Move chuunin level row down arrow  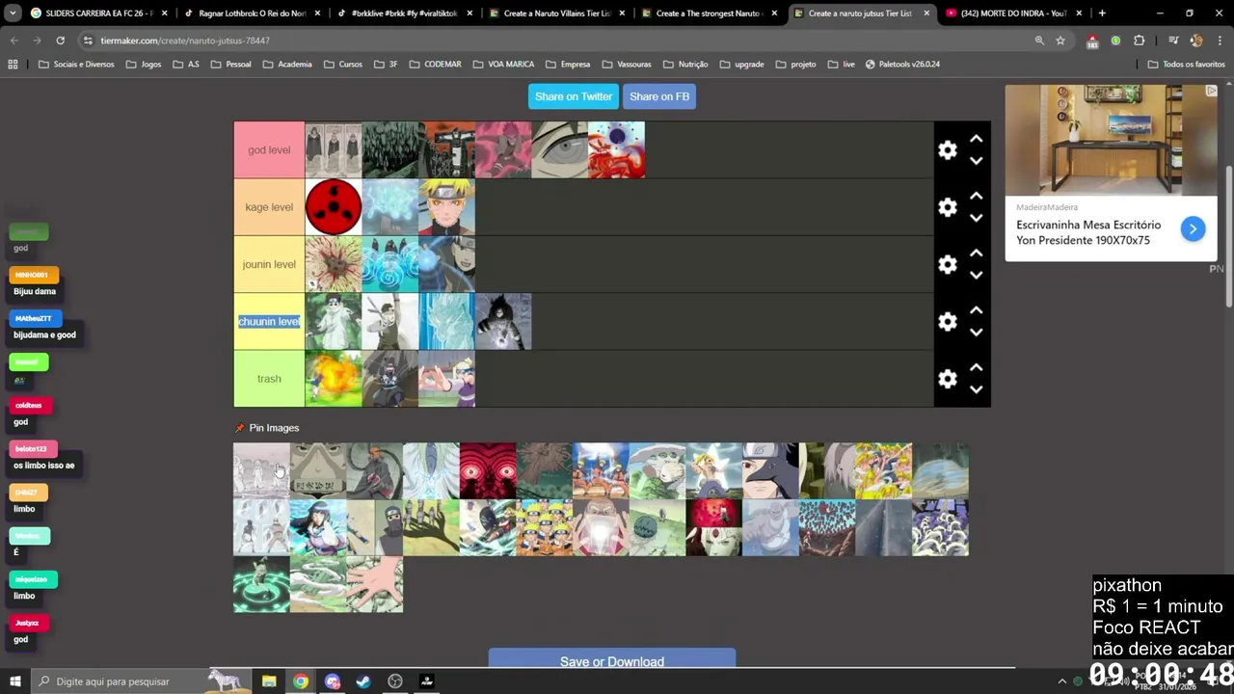pos(976,333)
